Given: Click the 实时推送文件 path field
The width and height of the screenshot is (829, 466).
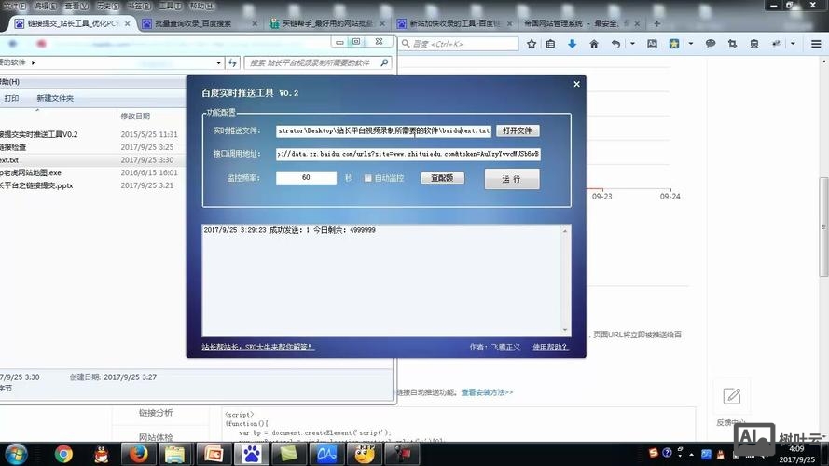Looking at the screenshot, I should click(383, 130).
